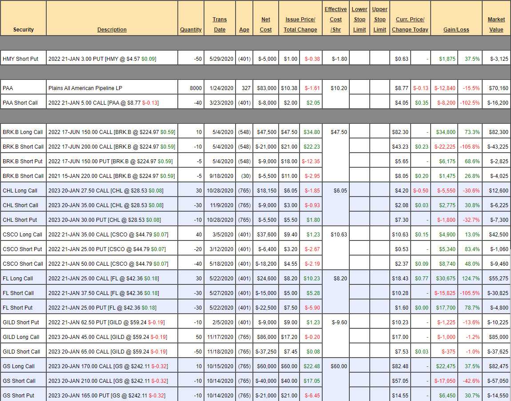The width and height of the screenshot is (511, 401).
Task: Select the GS Short Put security cell
Action: coord(19,396)
